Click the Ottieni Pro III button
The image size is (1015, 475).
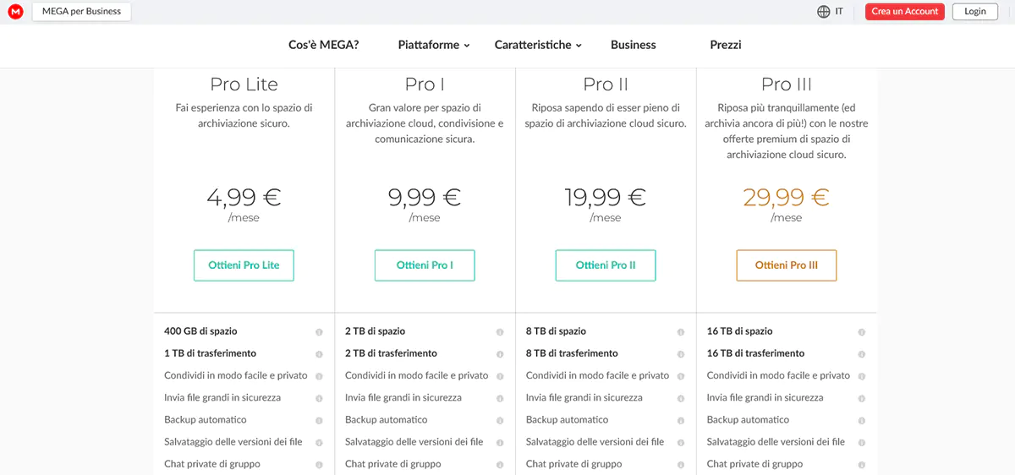[x=786, y=265]
